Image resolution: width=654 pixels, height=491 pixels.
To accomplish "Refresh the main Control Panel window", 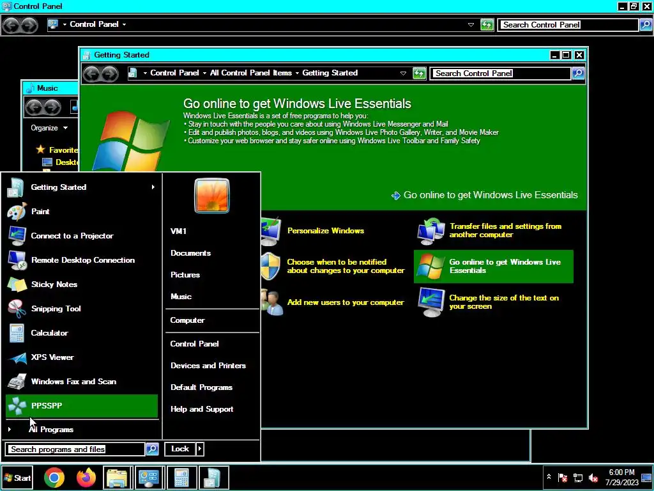I will [487, 25].
